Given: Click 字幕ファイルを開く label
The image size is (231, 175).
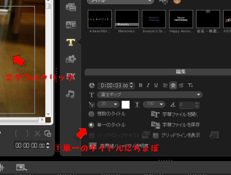Looking at the screenshot, I should pos(180,114).
